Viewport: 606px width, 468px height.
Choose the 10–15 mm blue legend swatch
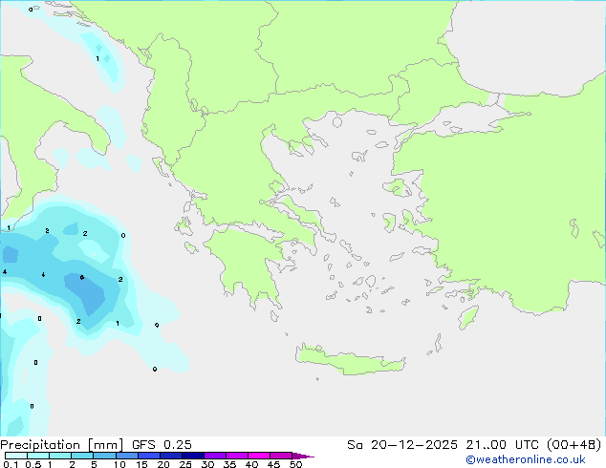(126, 456)
